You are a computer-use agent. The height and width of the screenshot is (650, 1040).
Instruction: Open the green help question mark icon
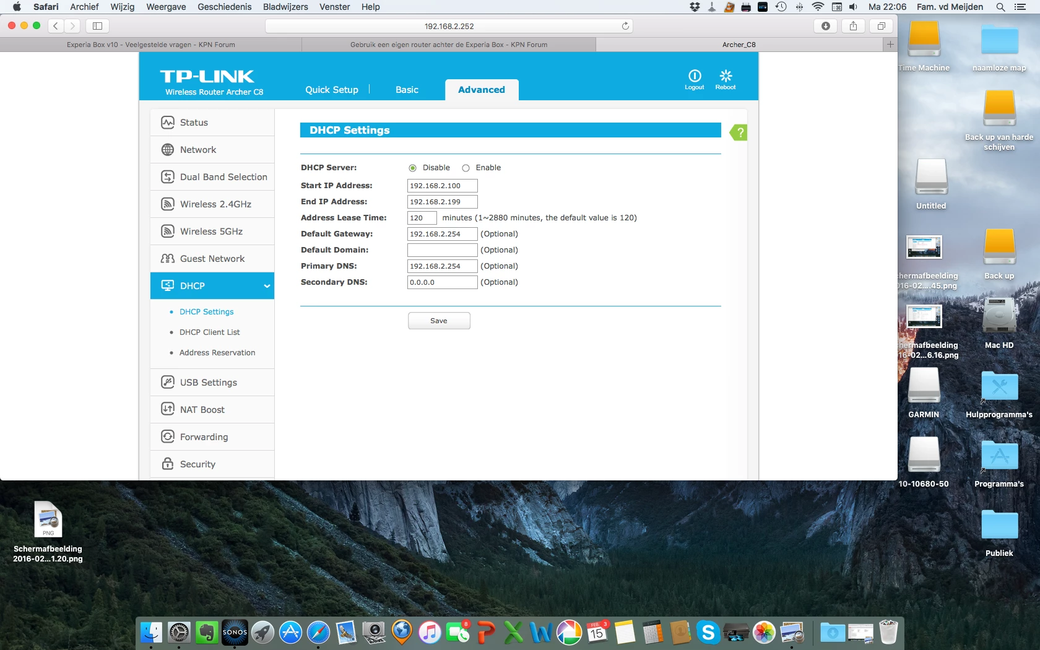pyautogui.click(x=739, y=132)
